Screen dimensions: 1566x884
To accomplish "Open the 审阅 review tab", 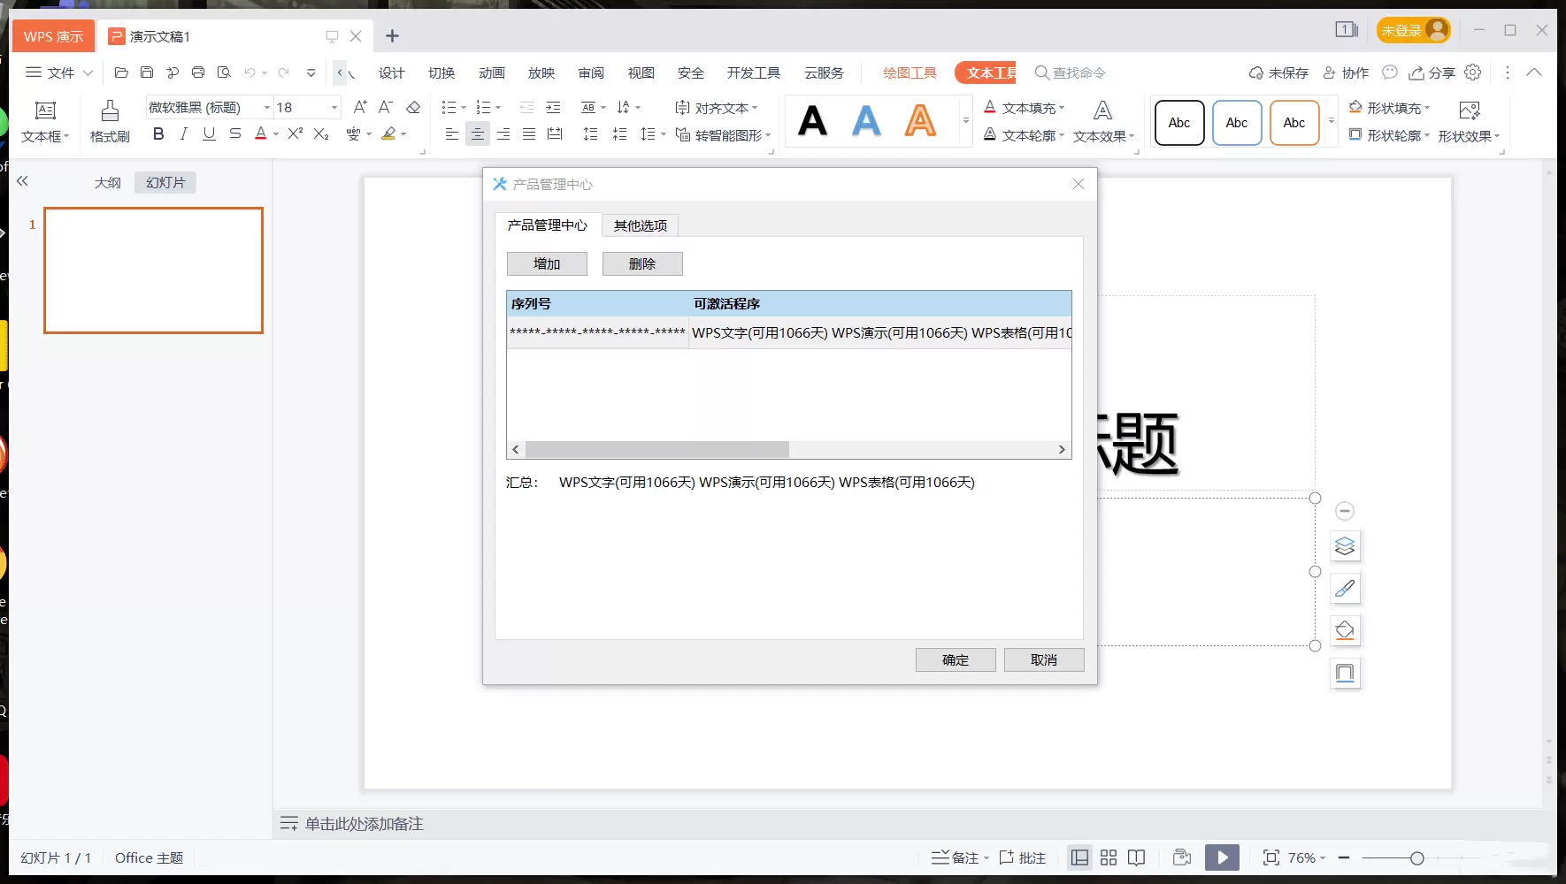I will 591,72.
